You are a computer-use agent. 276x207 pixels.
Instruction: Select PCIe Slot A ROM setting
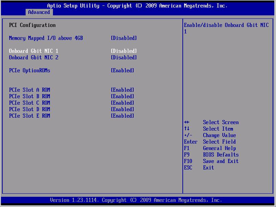pos(30,90)
